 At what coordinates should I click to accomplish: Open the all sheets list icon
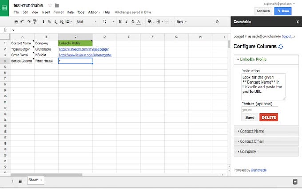pyautogui.click(x=20, y=181)
